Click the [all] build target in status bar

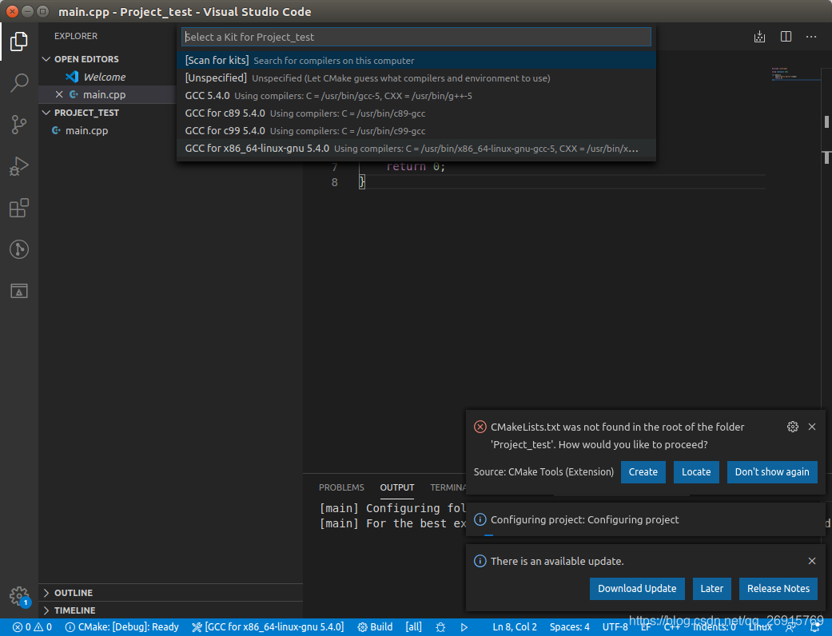[413, 627]
